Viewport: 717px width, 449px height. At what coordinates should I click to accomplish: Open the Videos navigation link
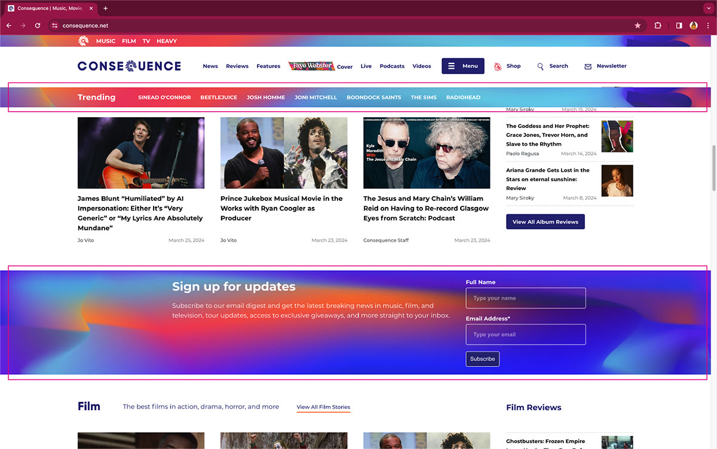pos(422,66)
